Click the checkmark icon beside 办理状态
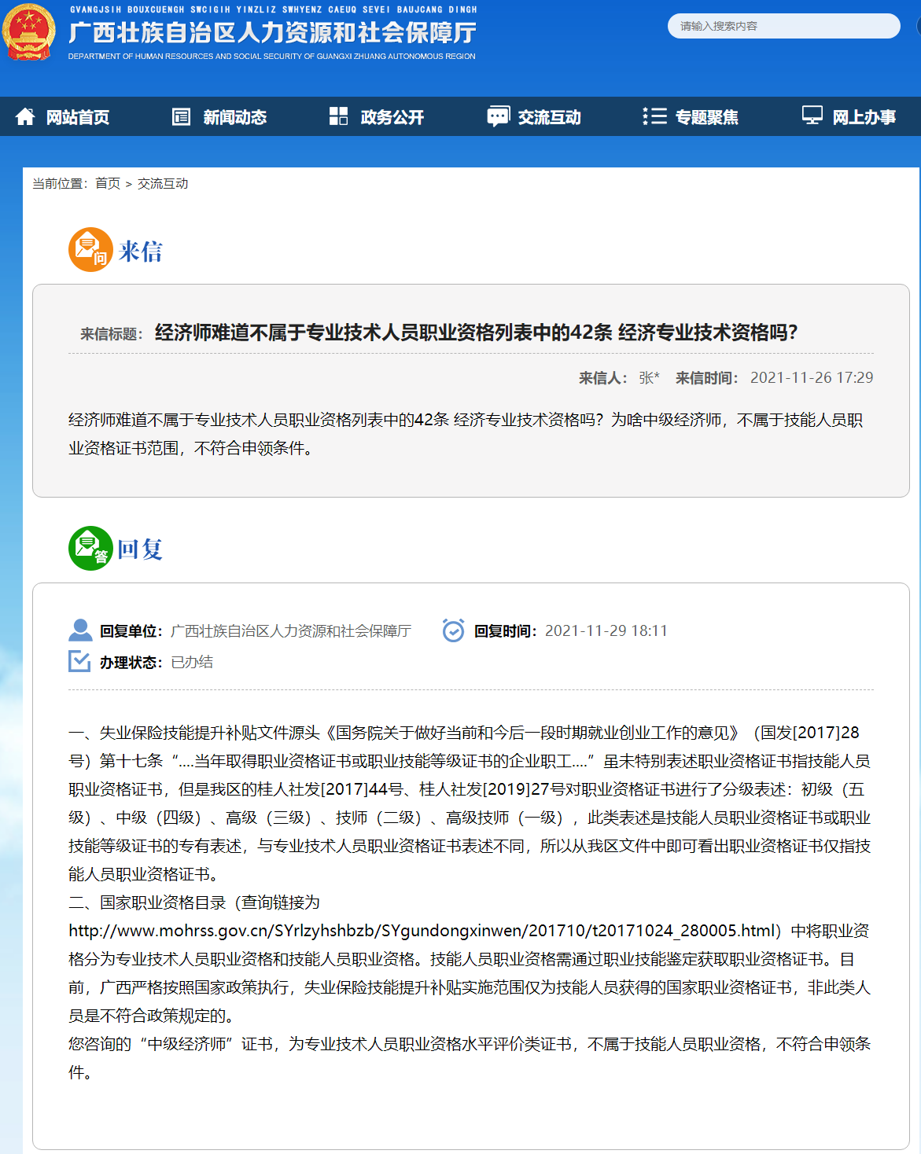The image size is (921, 1154). pyautogui.click(x=79, y=662)
